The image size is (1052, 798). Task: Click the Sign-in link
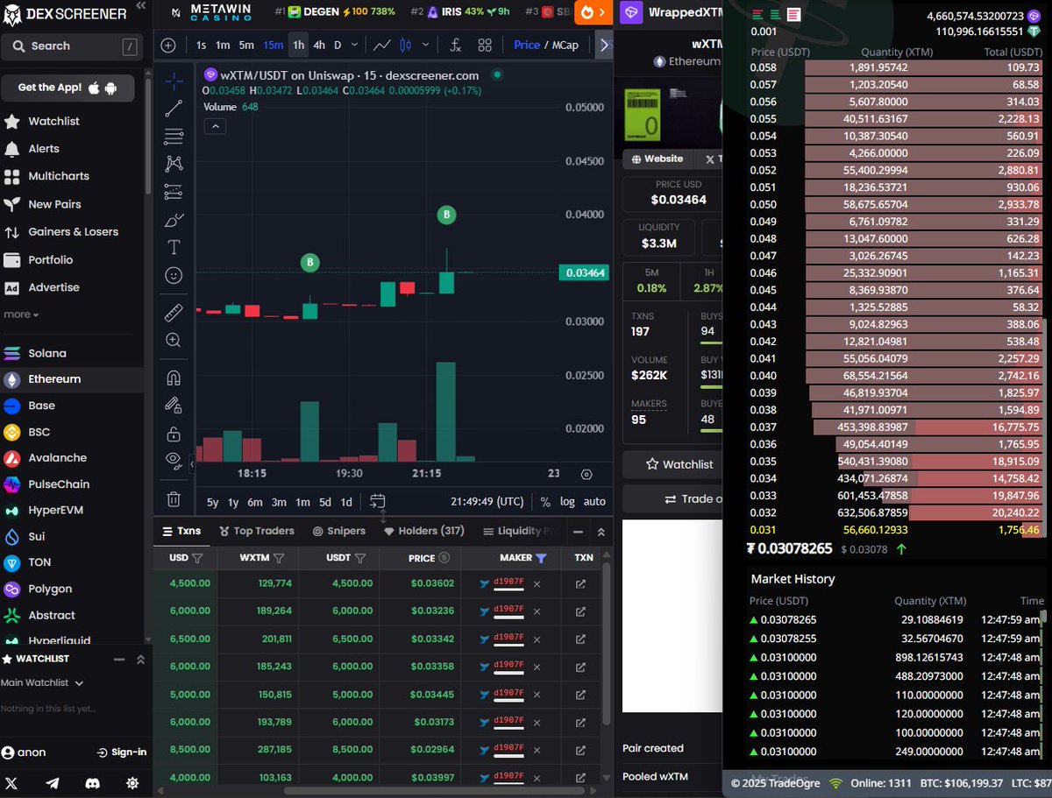(x=121, y=752)
